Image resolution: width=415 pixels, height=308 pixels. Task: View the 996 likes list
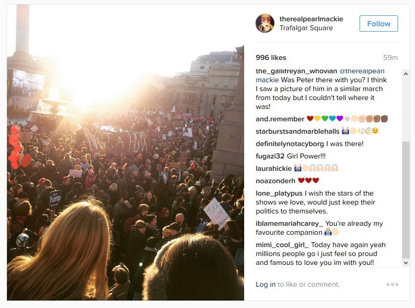coord(271,57)
